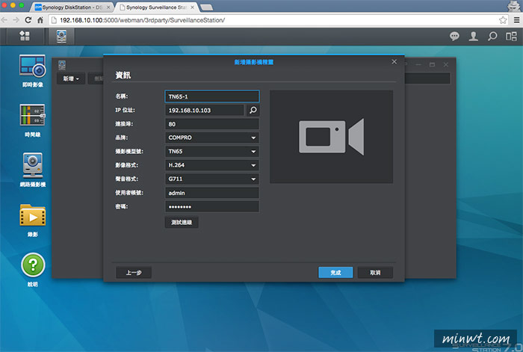Click the browser address bar URL
This screenshot has height=352, width=523.
142,20
